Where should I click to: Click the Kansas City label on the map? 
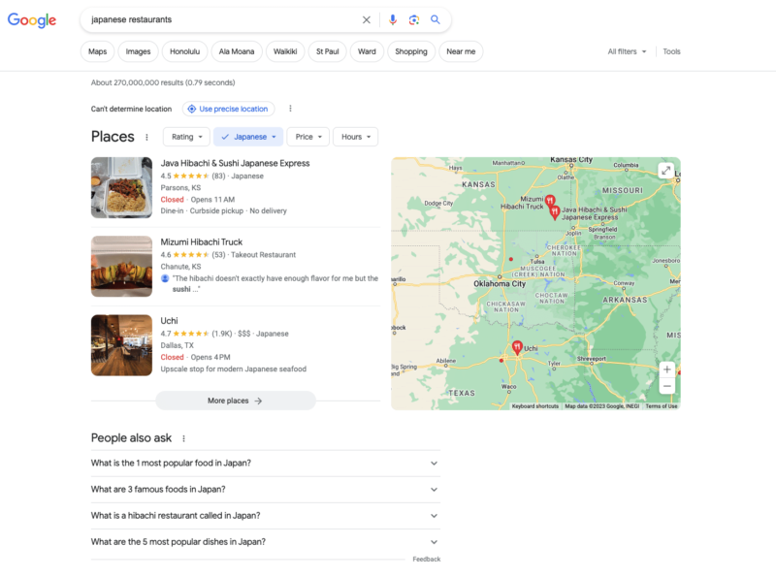[x=571, y=160]
